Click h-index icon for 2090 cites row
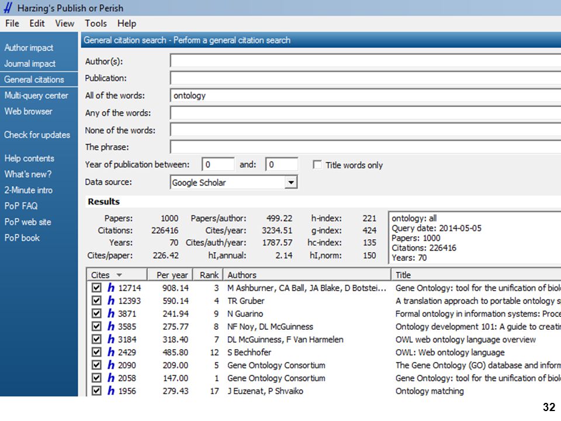Viewport: 561px width, 421px height. [x=111, y=365]
